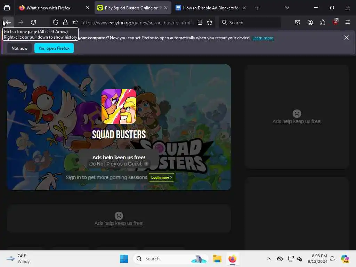Click Ads help keep us free link in sidebar
This screenshot has height=267, width=356.
[297, 121]
